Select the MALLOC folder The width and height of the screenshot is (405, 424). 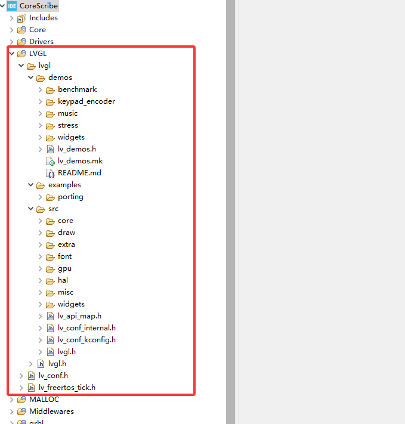click(44, 400)
